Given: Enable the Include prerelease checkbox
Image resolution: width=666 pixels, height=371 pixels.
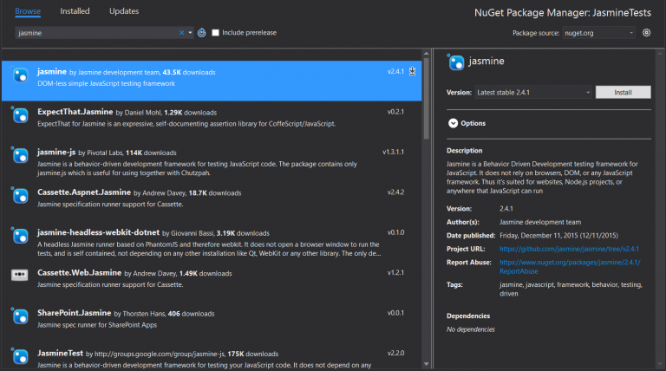Looking at the screenshot, I should coord(215,33).
